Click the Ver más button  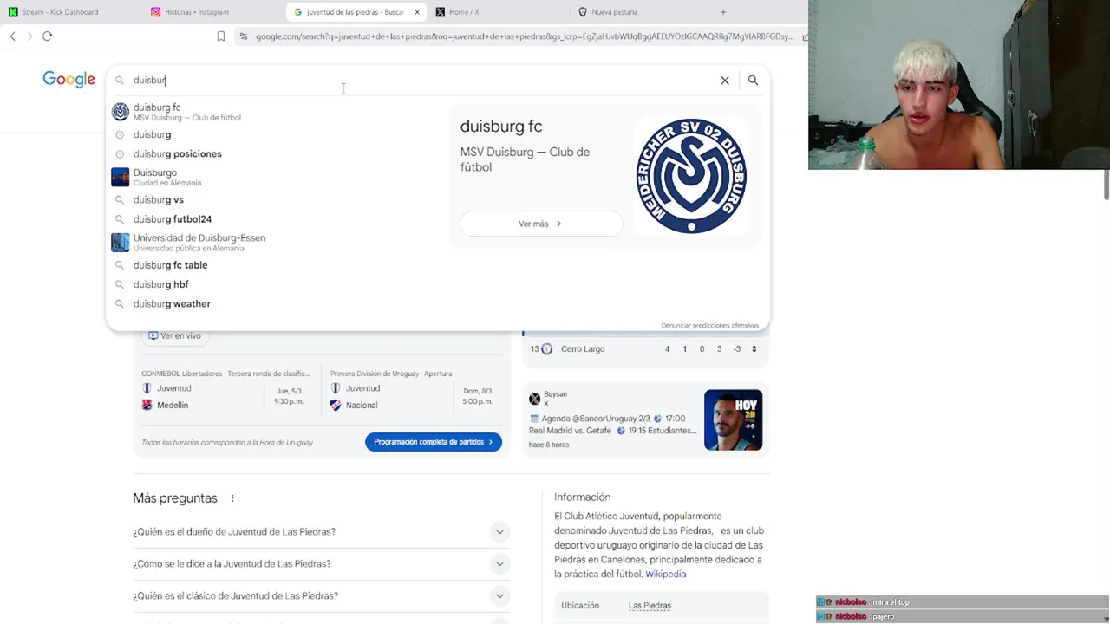(x=541, y=224)
